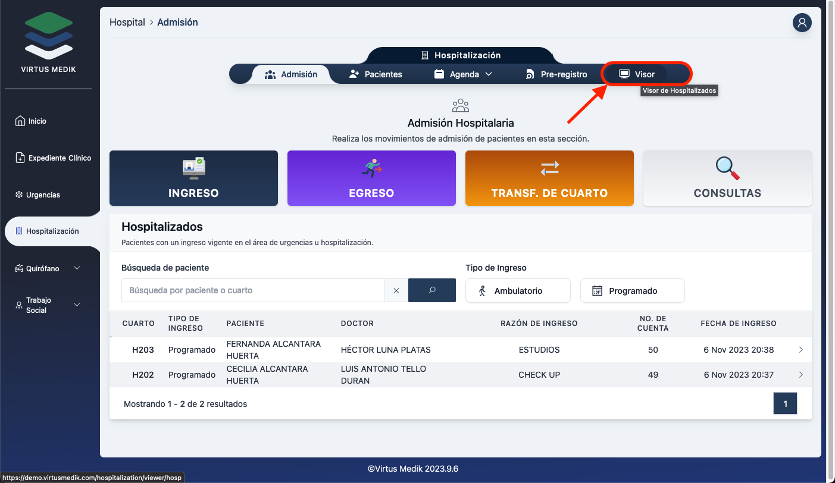
Task: Open the INGRESO admission card
Action: coord(193,178)
